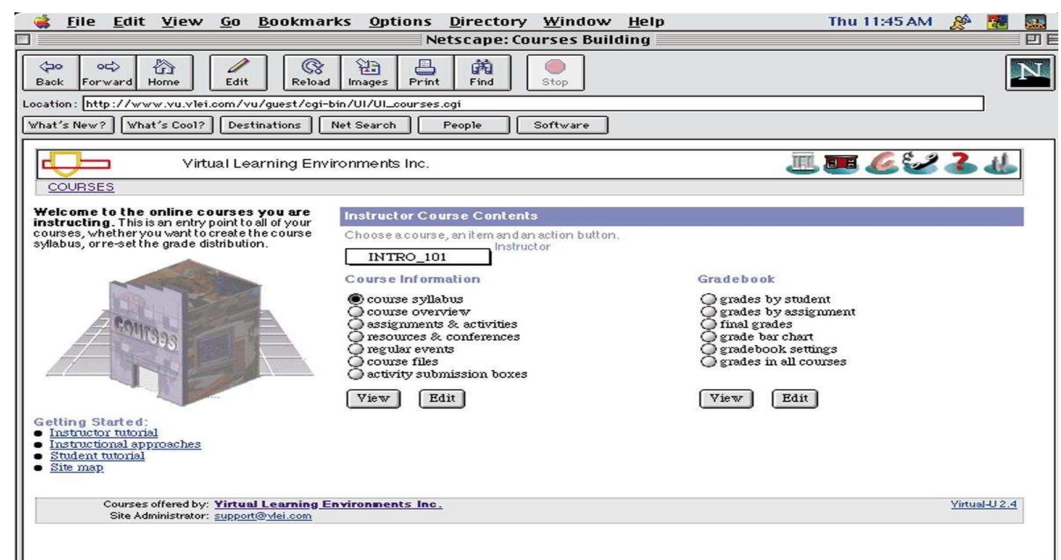
Task: Open the Bookmarks menu
Action: (304, 21)
